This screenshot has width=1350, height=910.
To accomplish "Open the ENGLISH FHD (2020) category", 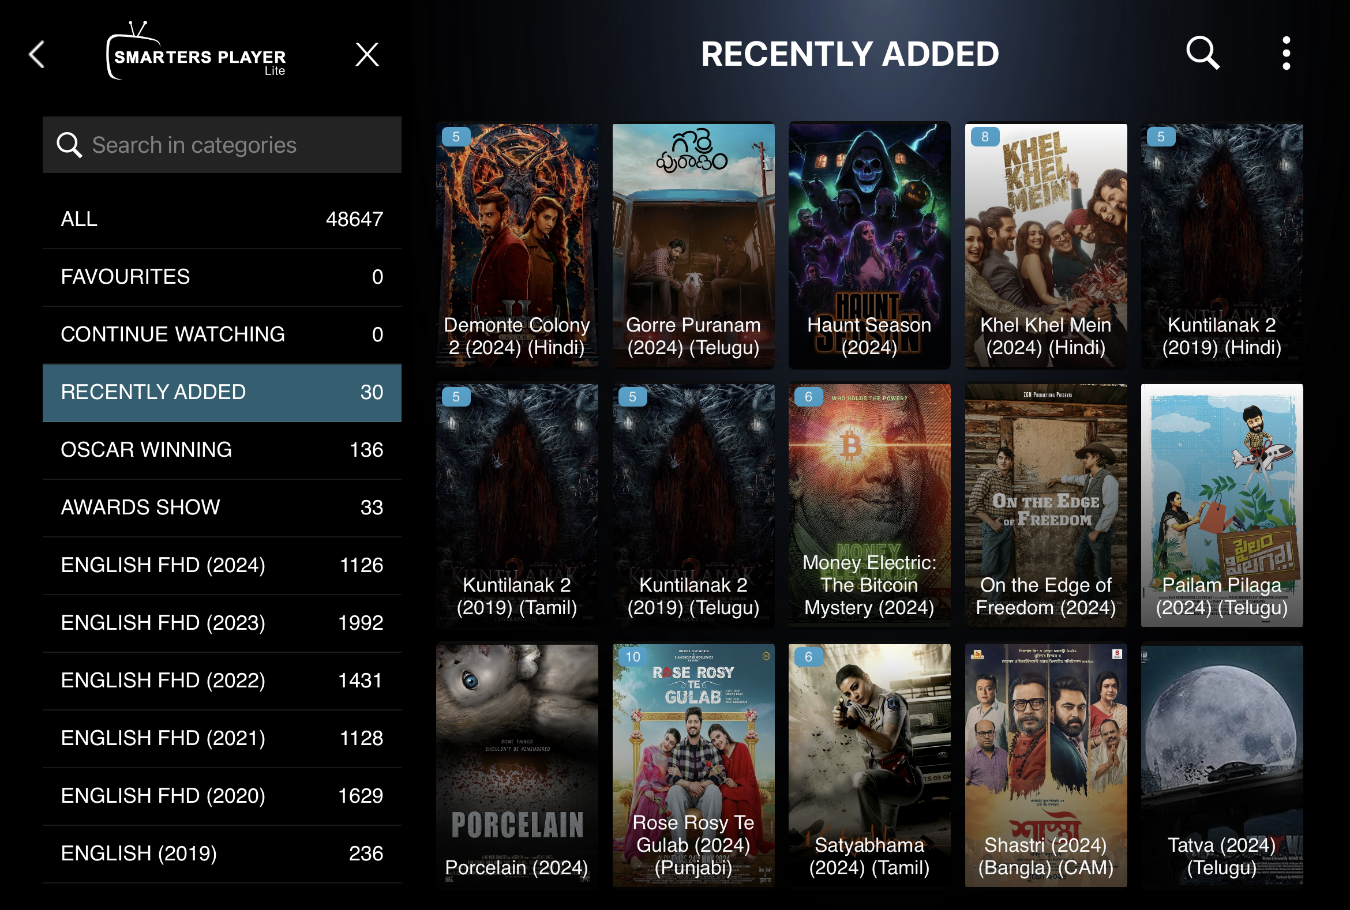I will [222, 796].
